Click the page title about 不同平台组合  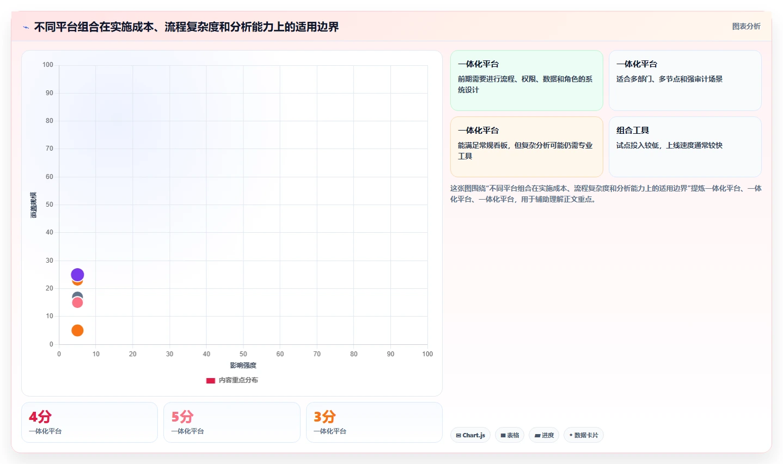coord(186,27)
